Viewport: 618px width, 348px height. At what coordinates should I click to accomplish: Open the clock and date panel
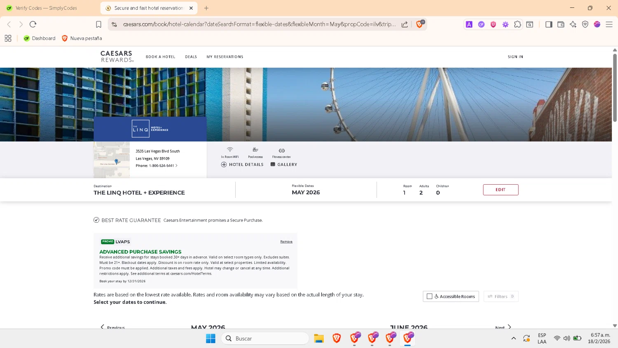point(599,339)
